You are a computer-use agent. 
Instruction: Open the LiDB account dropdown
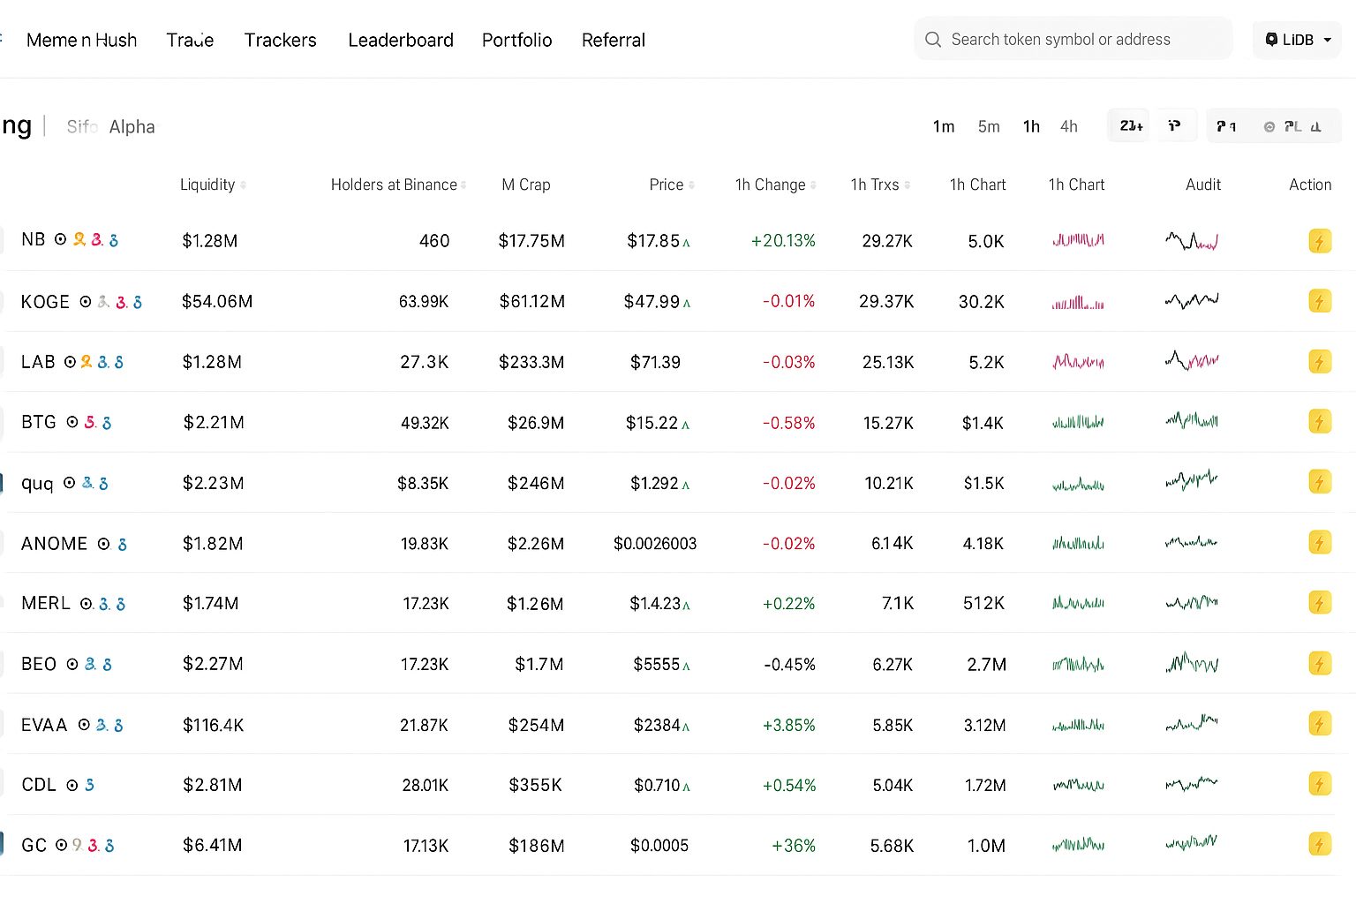point(1297,40)
